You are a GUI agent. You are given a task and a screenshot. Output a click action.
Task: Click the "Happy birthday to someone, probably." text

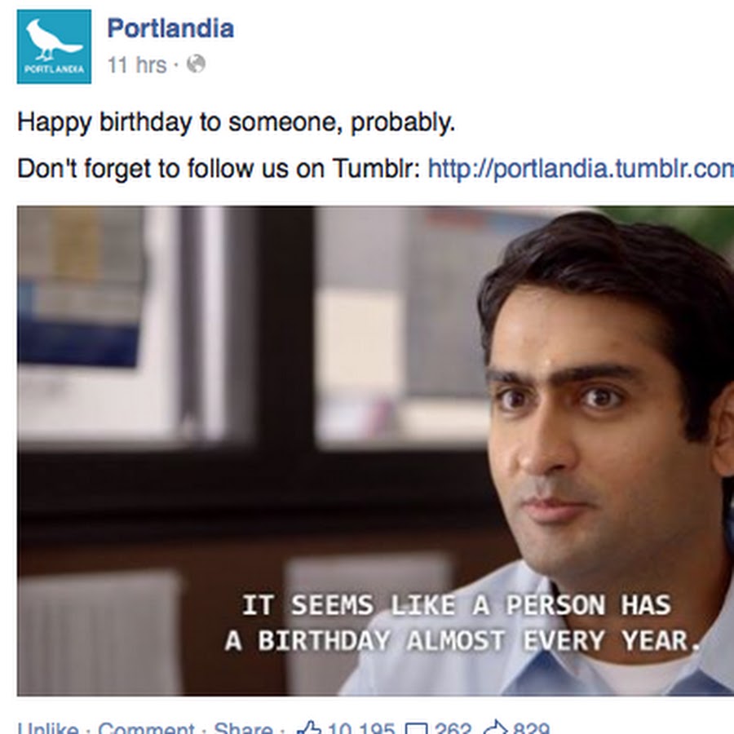tap(236, 122)
